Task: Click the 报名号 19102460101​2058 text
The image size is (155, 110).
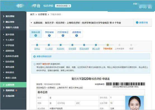Action: 48,84
